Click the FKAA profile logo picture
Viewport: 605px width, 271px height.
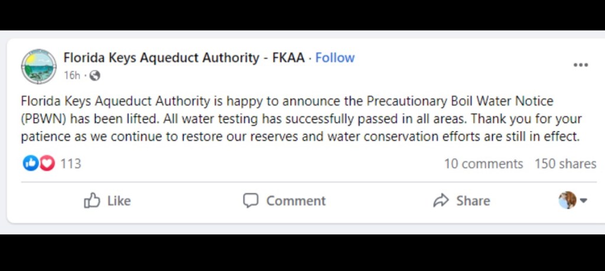[38, 66]
